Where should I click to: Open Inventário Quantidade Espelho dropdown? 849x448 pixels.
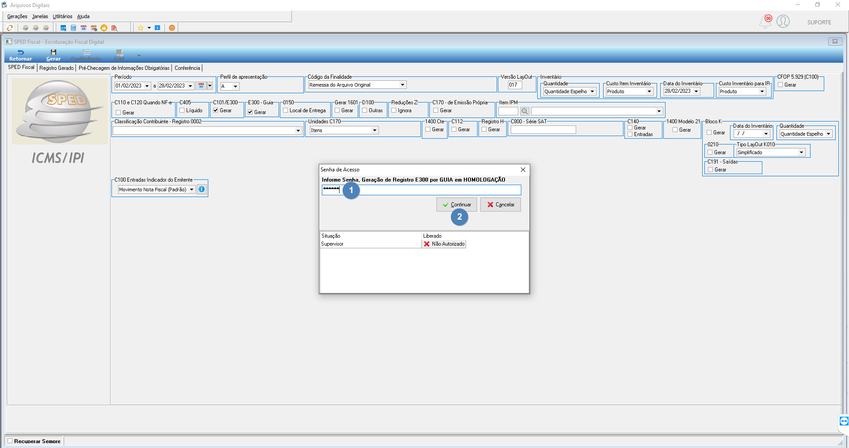tap(592, 91)
